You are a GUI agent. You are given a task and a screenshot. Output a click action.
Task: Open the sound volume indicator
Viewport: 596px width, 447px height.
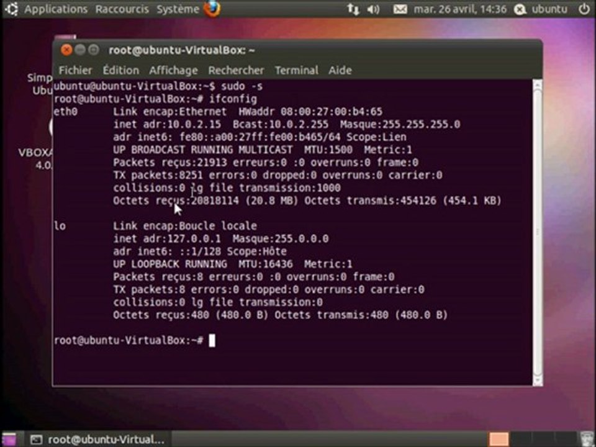pos(373,9)
